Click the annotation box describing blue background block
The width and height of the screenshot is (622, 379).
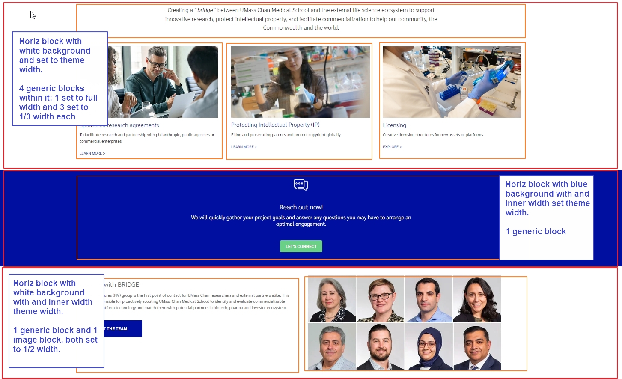(x=547, y=218)
